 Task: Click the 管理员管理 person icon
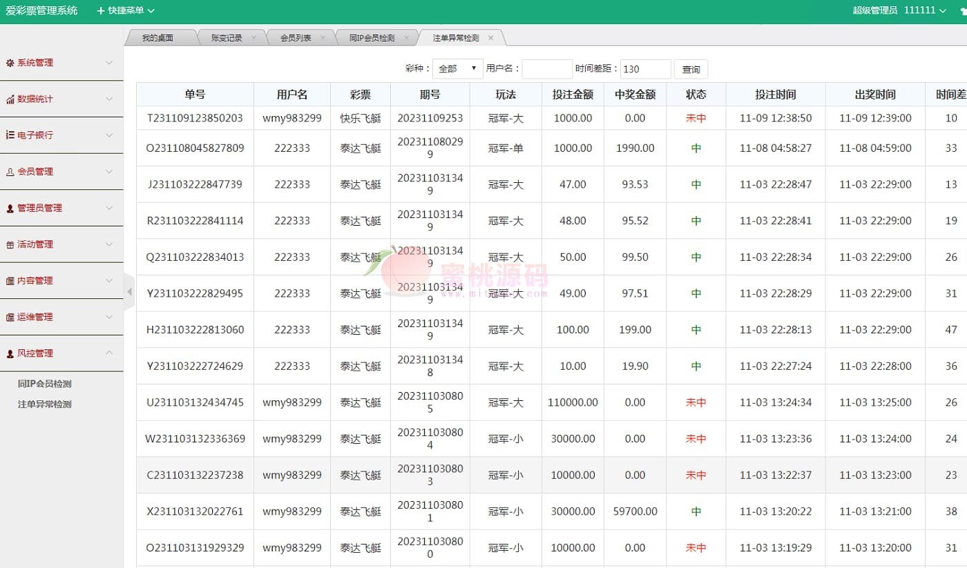tap(10, 208)
